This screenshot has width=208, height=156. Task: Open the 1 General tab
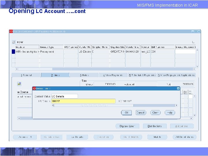[x=26, y=75]
